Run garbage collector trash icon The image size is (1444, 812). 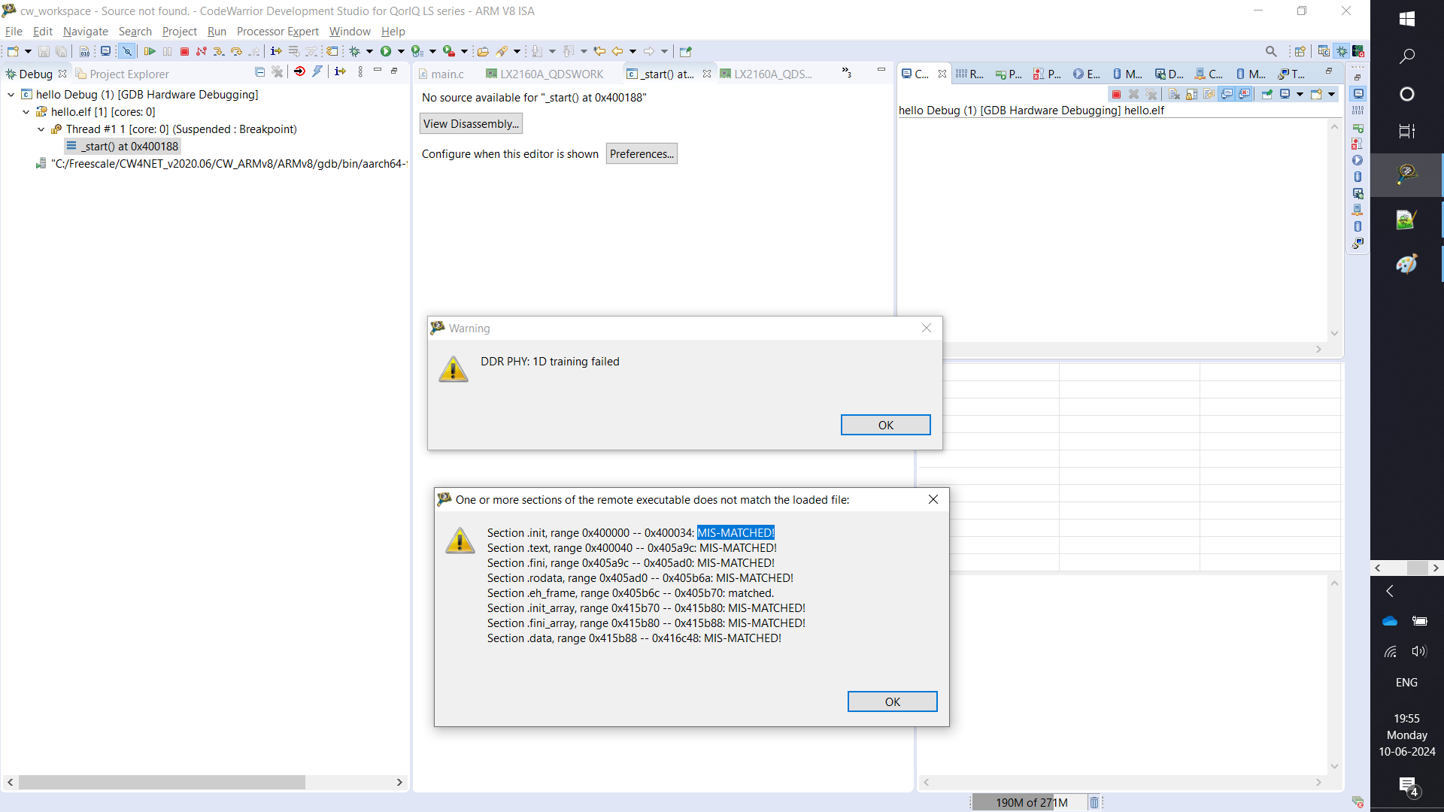1094,802
